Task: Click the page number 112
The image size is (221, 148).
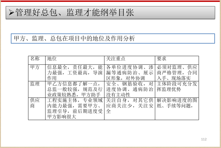Action: point(204,139)
